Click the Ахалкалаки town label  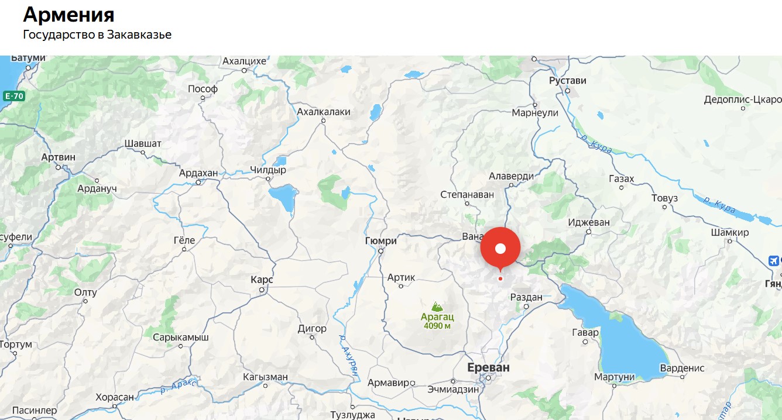click(324, 112)
